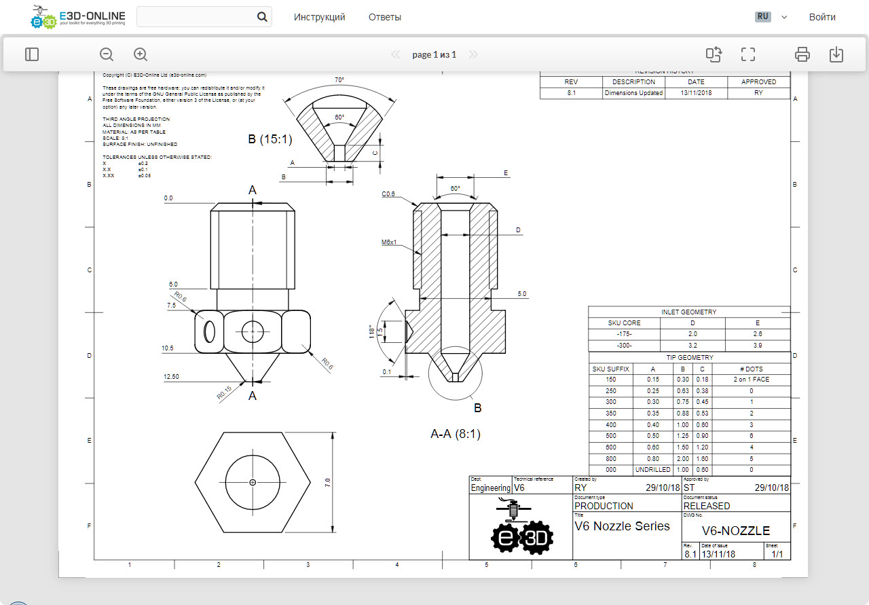Go to next page double-chevron
This screenshot has height=605, width=869.
[473, 54]
